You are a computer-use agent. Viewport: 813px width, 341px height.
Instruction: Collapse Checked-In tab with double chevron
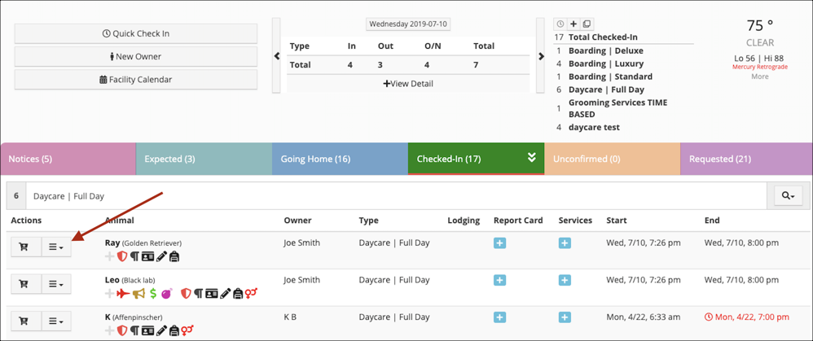point(531,158)
